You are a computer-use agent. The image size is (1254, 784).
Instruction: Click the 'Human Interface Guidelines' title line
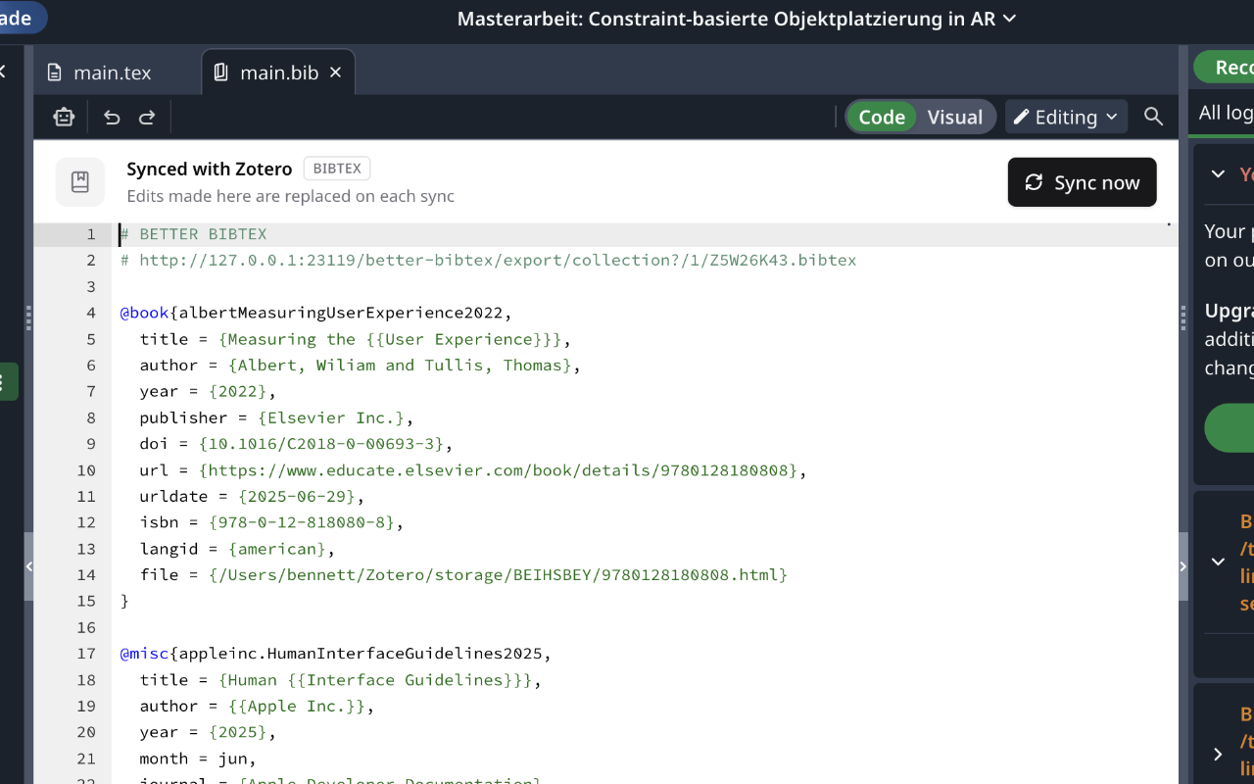coord(341,680)
